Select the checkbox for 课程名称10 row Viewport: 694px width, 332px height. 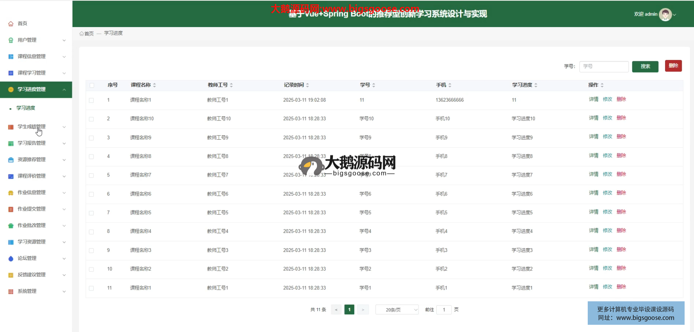(x=91, y=119)
